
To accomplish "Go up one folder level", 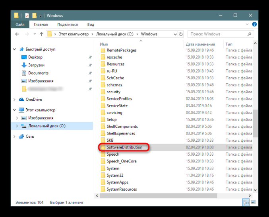I will tap(41, 34).
